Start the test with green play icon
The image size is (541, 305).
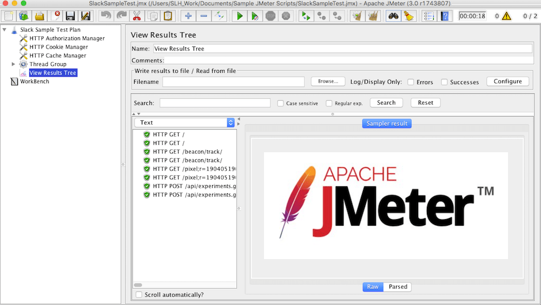point(240,16)
